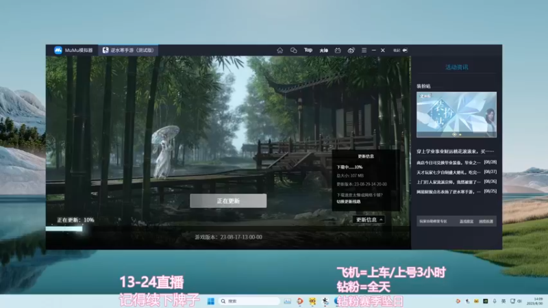This screenshot has height=308, width=548.
Task: Switch to the 逆水寒手游 (测试版) tab
Action: pyautogui.click(x=128, y=50)
